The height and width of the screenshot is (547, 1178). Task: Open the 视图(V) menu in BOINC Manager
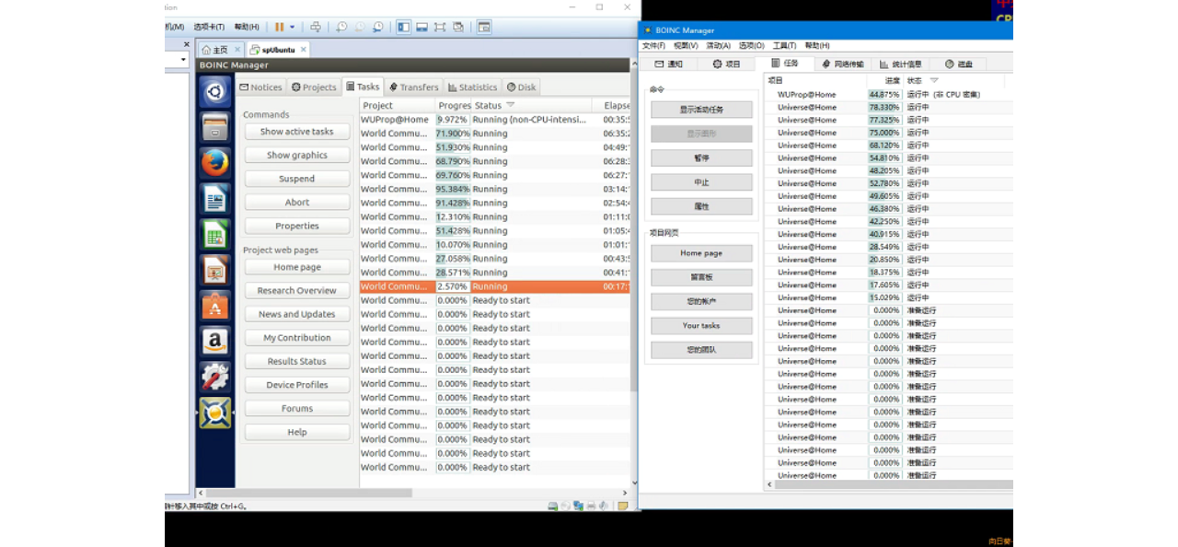(686, 45)
